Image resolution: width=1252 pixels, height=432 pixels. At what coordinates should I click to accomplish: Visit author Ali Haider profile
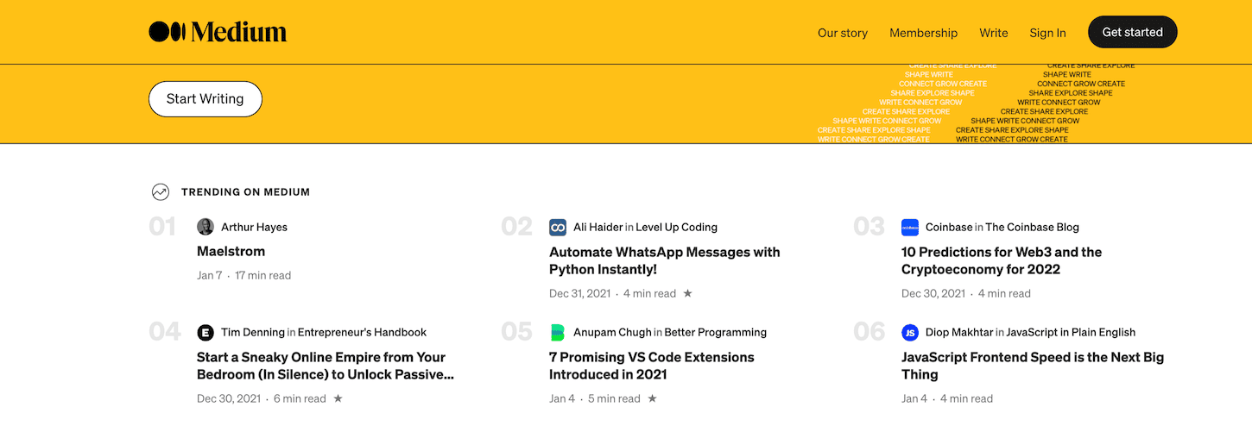coord(598,227)
